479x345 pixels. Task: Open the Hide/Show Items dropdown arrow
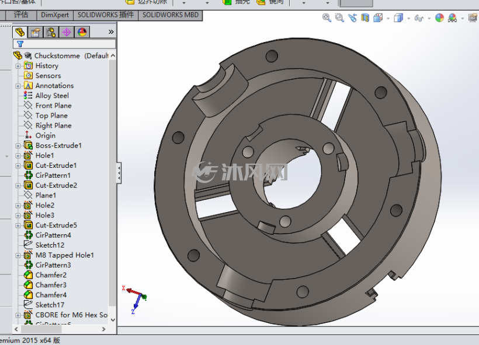429,19
